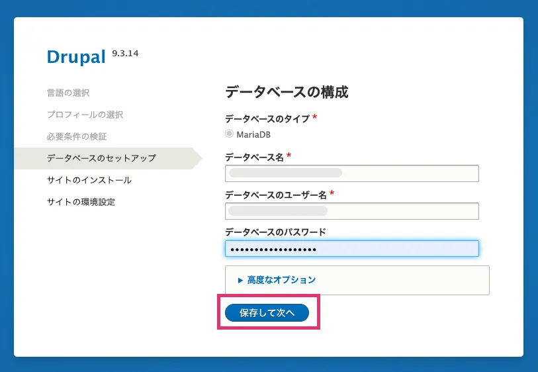The image size is (538, 372).
Task: Click the Drupal logo text
Action: (76, 58)
